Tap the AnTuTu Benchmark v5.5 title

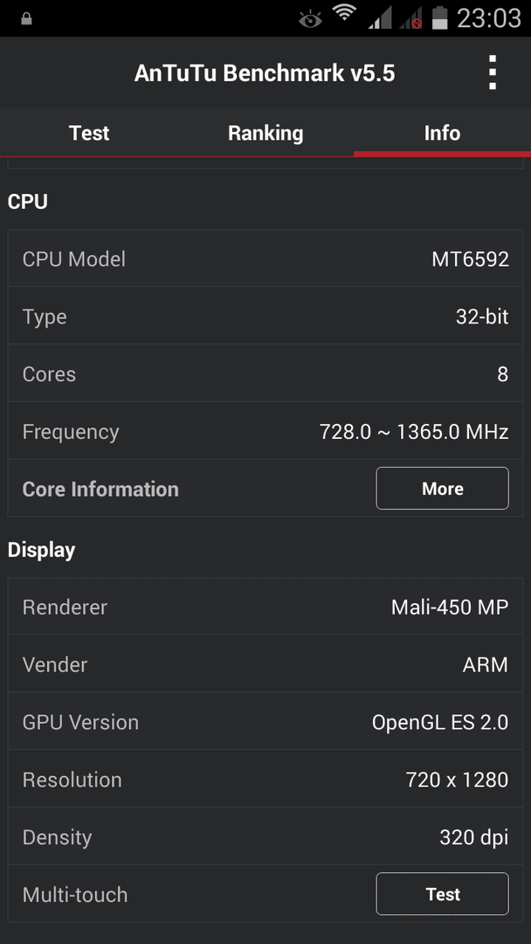(x=265, y=73)
